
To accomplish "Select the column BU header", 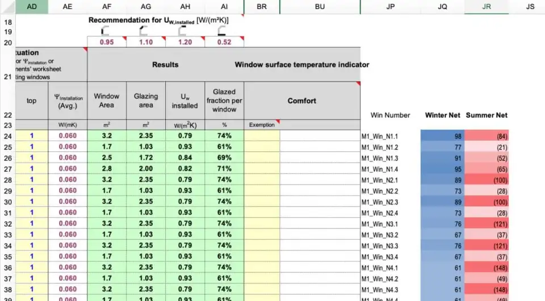I will [x=320, y=6].
